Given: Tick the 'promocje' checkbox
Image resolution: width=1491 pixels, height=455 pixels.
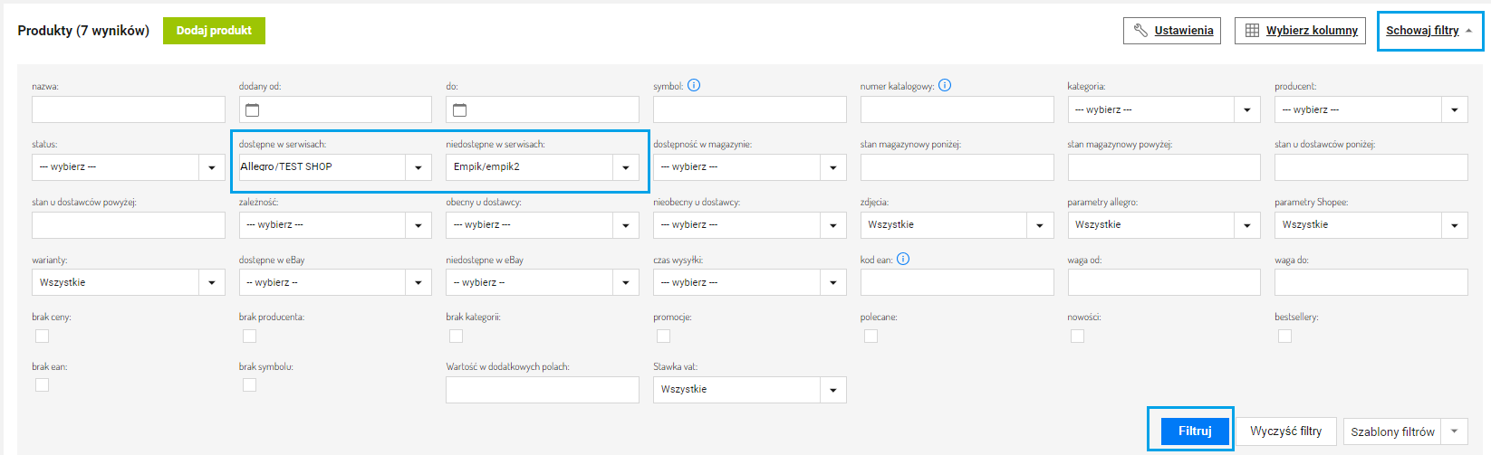Looking at the screenshot, I should (x=663, y=336).
